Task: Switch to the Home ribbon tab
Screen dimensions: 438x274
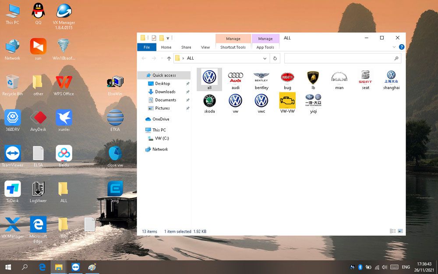Action: 166,47
